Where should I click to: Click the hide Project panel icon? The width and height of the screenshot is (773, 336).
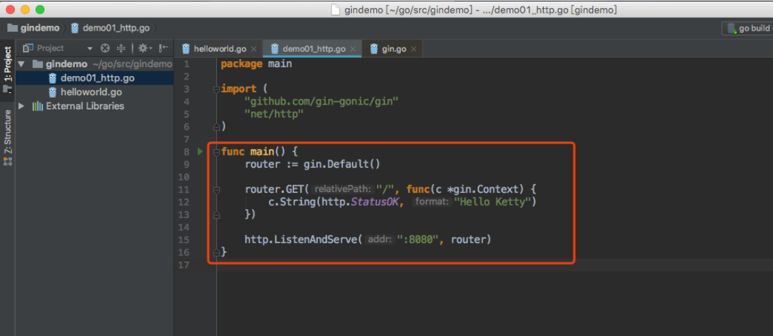[163, 48]
